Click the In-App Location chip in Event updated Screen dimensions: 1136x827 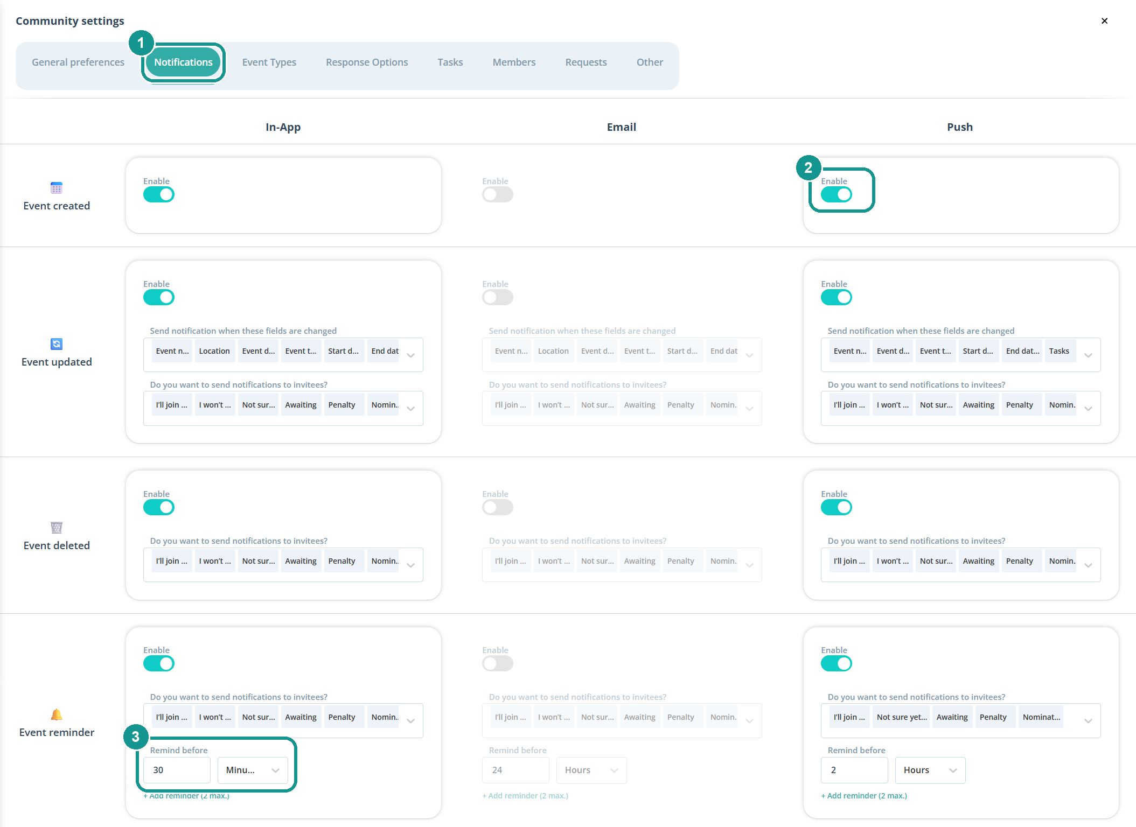(x=214, y=351)
